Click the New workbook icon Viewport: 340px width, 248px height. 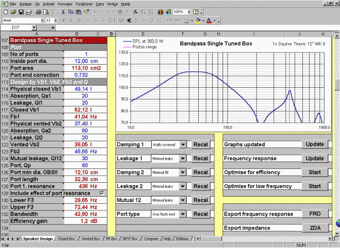pos(6,12)
